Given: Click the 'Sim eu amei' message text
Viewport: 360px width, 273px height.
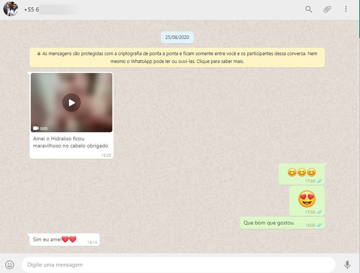Looking at the screenshot, I should pos(47,240).
